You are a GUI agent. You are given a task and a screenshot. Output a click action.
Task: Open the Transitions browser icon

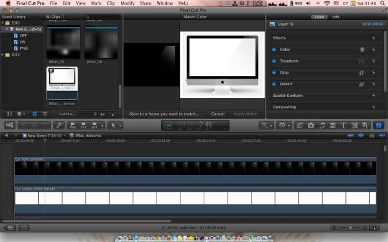point(332,125)
